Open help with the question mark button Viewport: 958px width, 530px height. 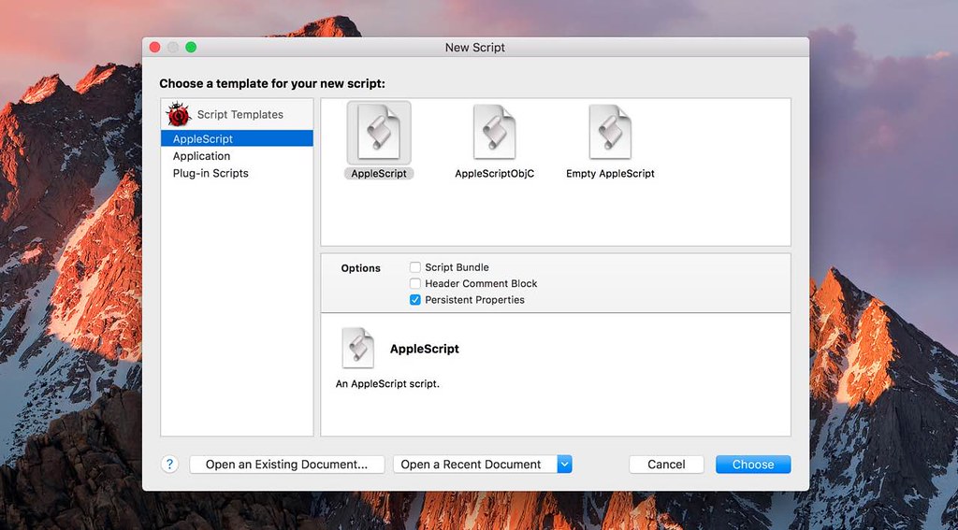tap(170, 464)
